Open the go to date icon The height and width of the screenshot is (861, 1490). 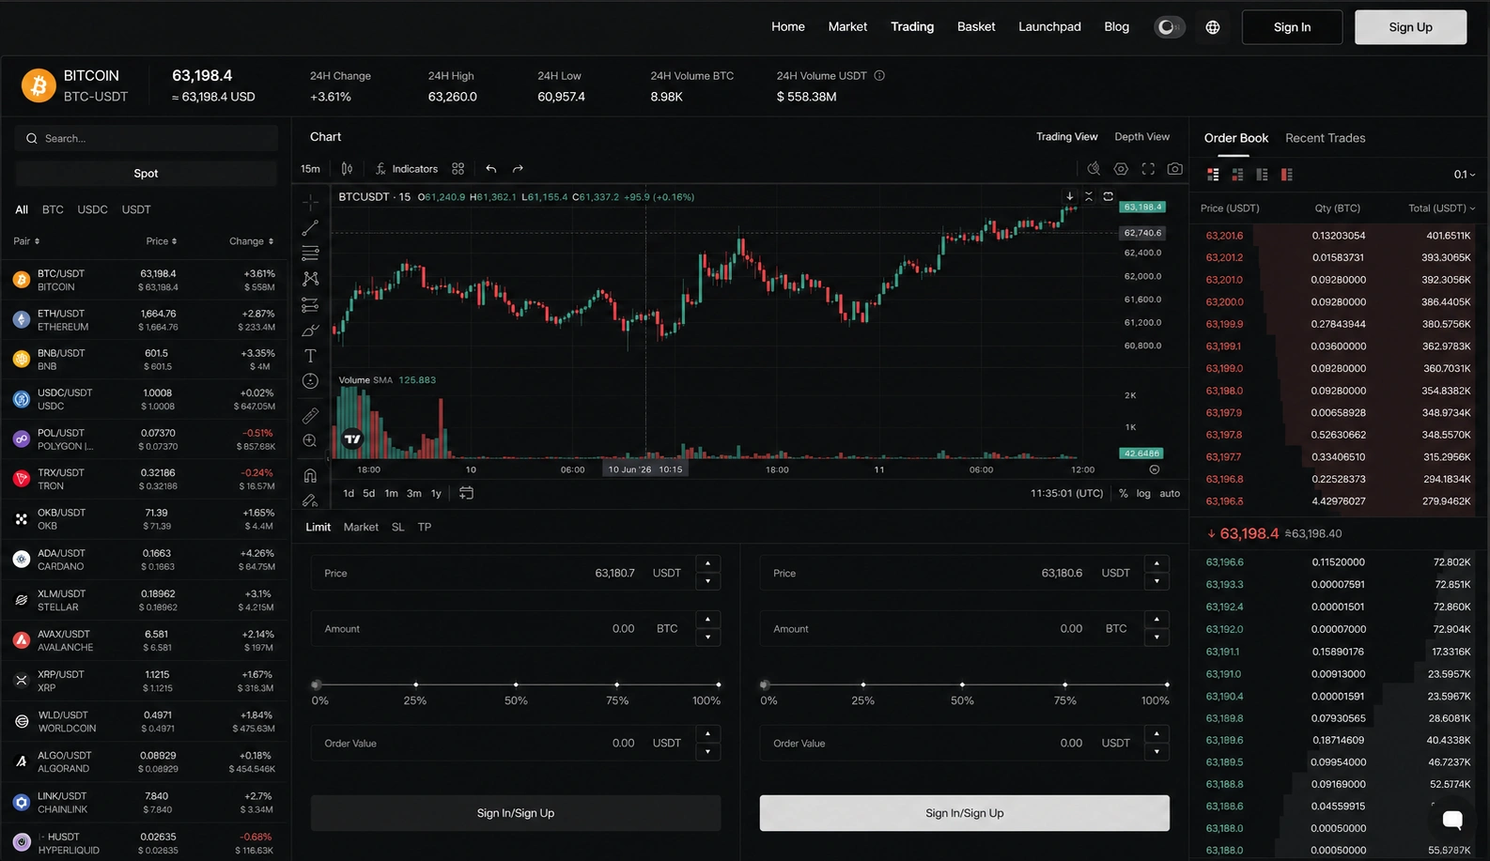[x=466, y=493]
